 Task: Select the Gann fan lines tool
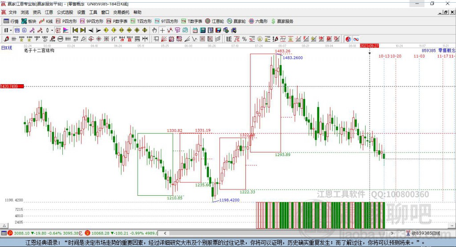164,39
